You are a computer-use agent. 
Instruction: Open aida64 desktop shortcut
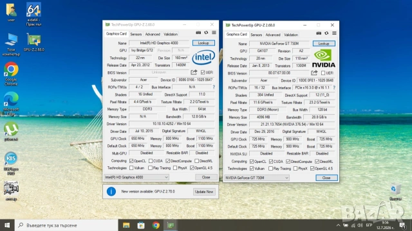(33, 14)
